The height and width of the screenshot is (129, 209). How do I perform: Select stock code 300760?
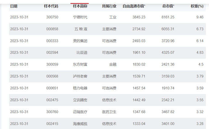(x=52, y=112)
